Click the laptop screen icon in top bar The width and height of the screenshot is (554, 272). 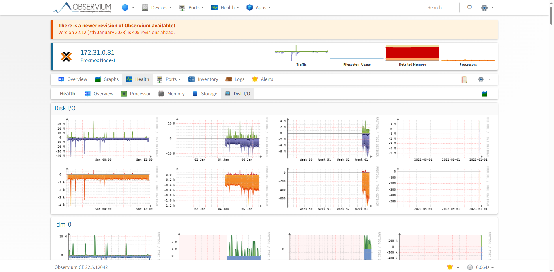coord(470,7)
